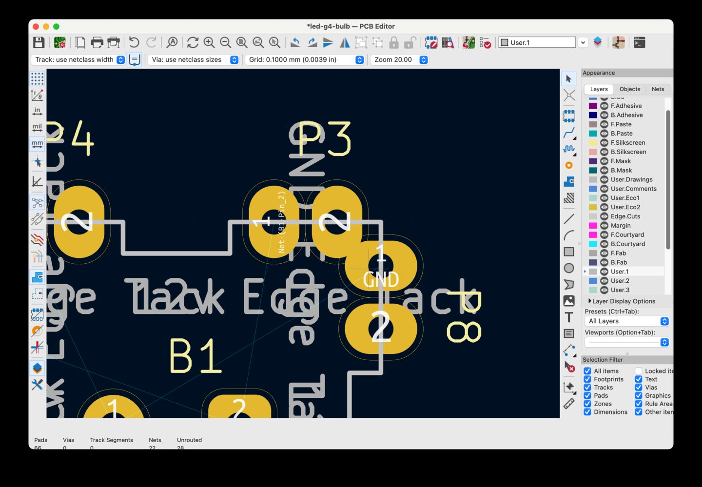Expand Layer Display Options
This screenshot has width=702, height=487.
click(622, 301)
